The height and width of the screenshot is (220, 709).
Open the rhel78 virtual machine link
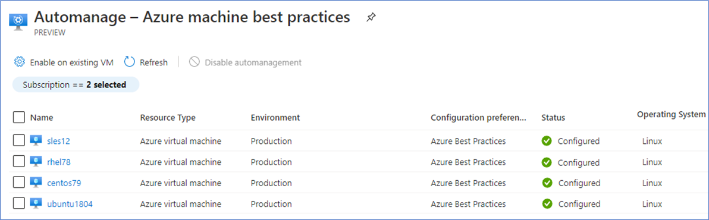59,162
